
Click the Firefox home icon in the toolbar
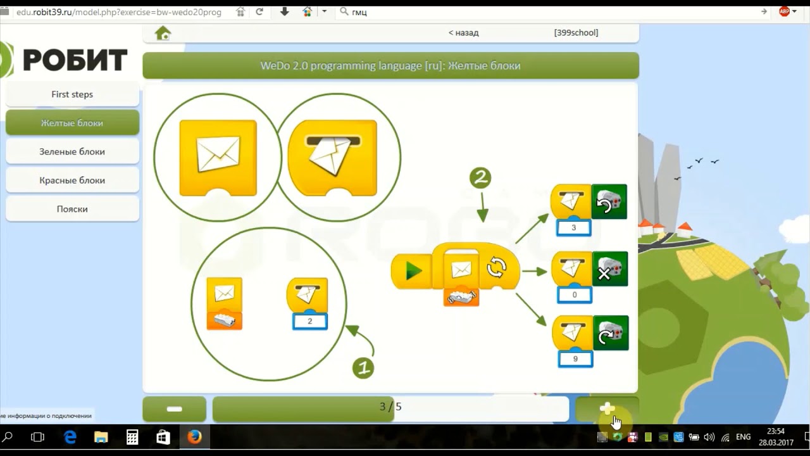(308, 11)
